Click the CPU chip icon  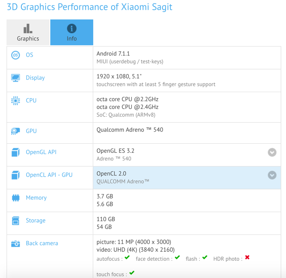click(x=15, y=101)
